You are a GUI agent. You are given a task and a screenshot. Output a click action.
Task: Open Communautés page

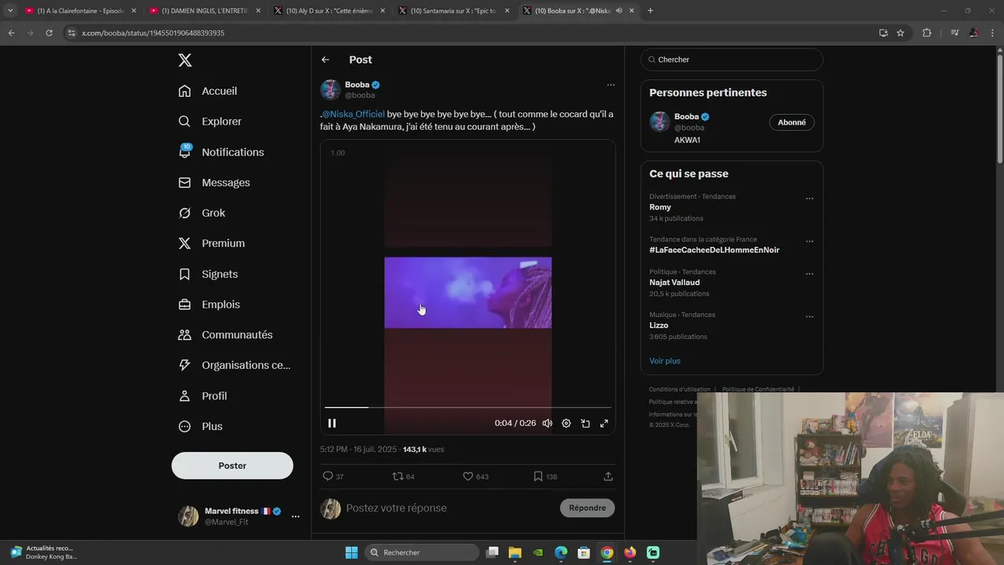pyautogui.click(x=226, y=335)
